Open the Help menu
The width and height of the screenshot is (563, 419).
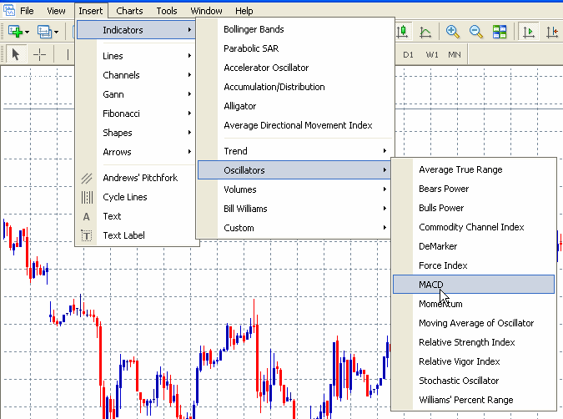click(x=244, y=11)
